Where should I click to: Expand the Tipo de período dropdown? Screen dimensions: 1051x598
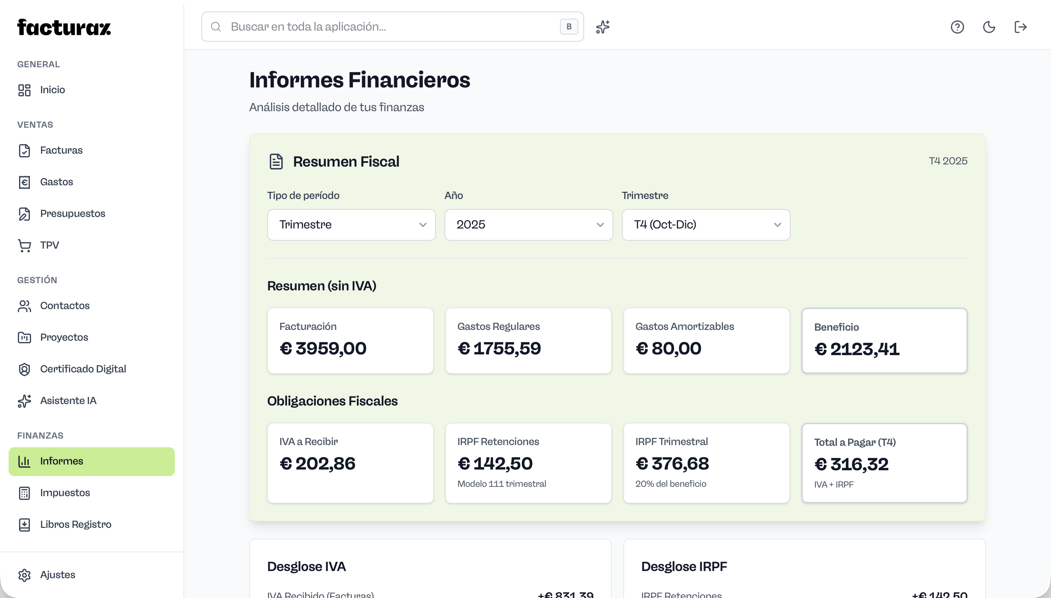tap(351, 225)
